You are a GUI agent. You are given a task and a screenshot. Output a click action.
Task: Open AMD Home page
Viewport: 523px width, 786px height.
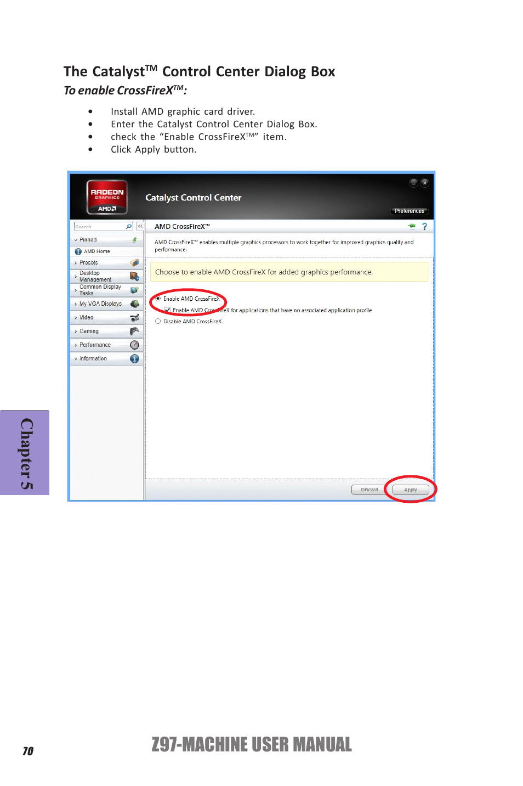pos(97,251)
